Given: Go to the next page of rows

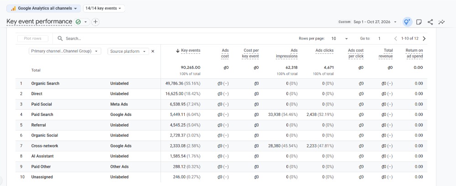Looking at the screenshot, I should pyautogui.click(x=424, y=39).
